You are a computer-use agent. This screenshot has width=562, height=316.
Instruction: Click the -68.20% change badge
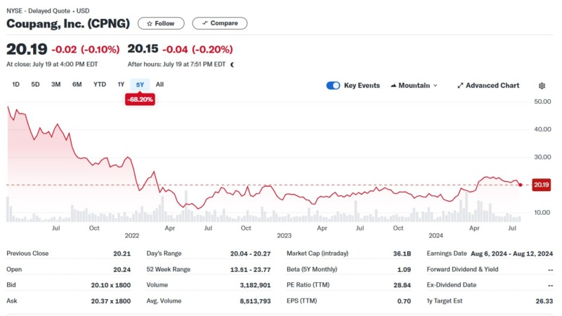click(x=140, y=100)
